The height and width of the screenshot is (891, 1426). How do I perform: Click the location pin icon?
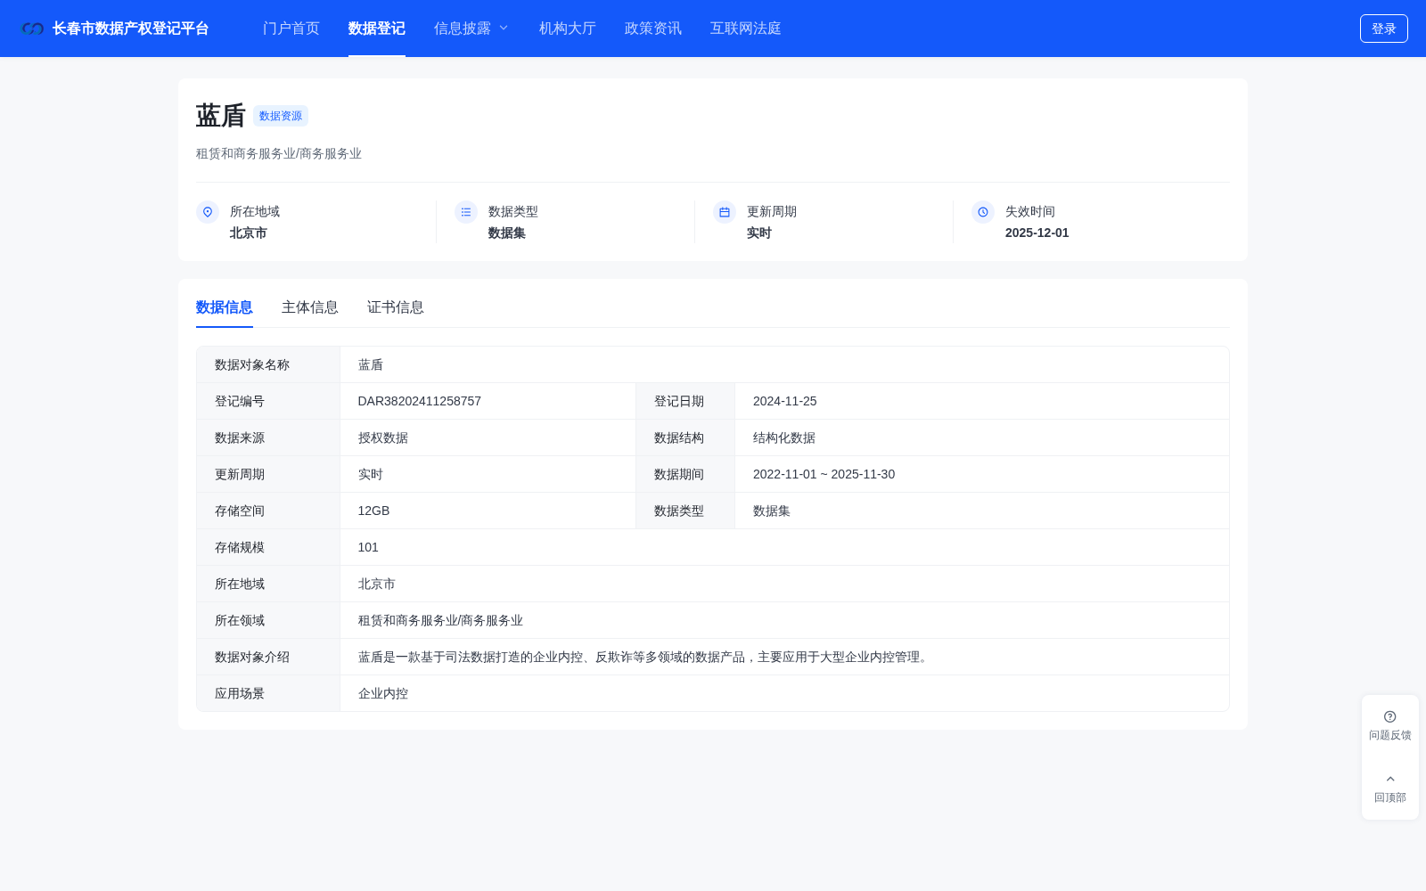[x=208, y=212]
